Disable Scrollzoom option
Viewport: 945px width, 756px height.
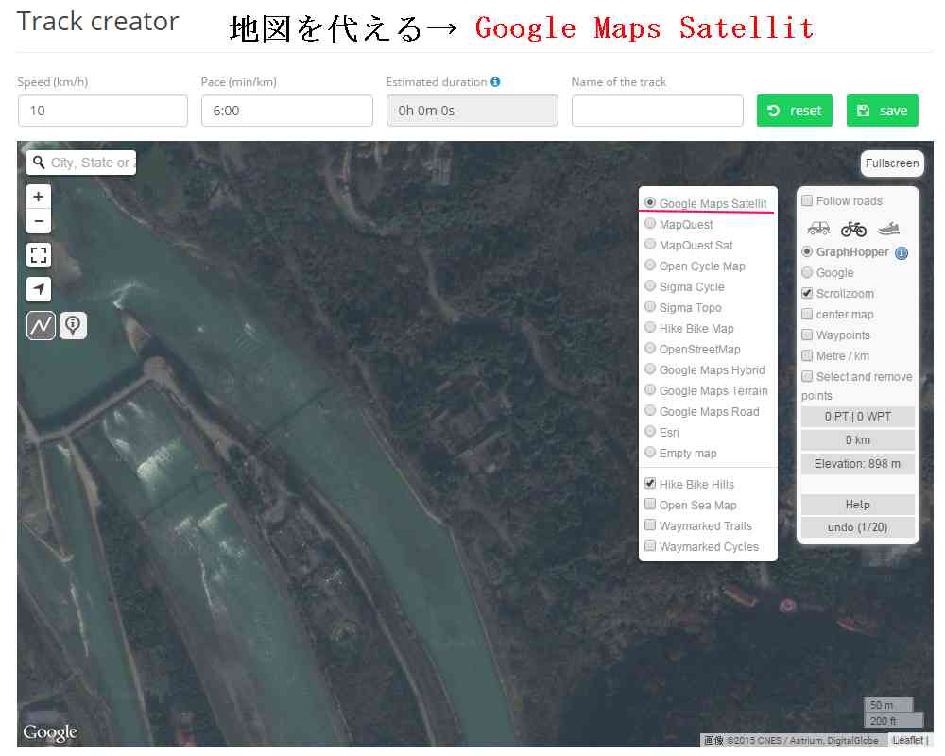point(808,293)
